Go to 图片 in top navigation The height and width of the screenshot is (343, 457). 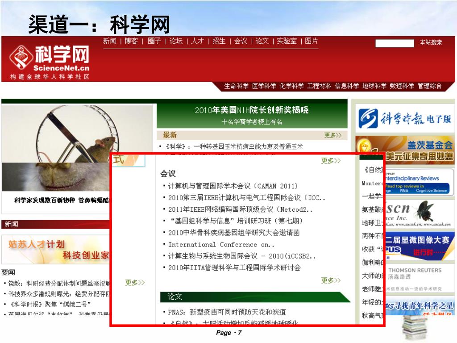(311, 41)
